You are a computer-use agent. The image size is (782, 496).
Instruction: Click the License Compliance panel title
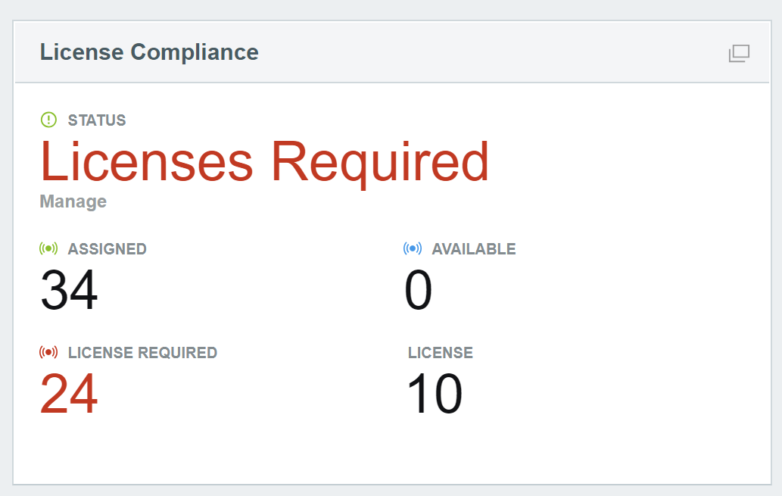[x=149, y=52]
